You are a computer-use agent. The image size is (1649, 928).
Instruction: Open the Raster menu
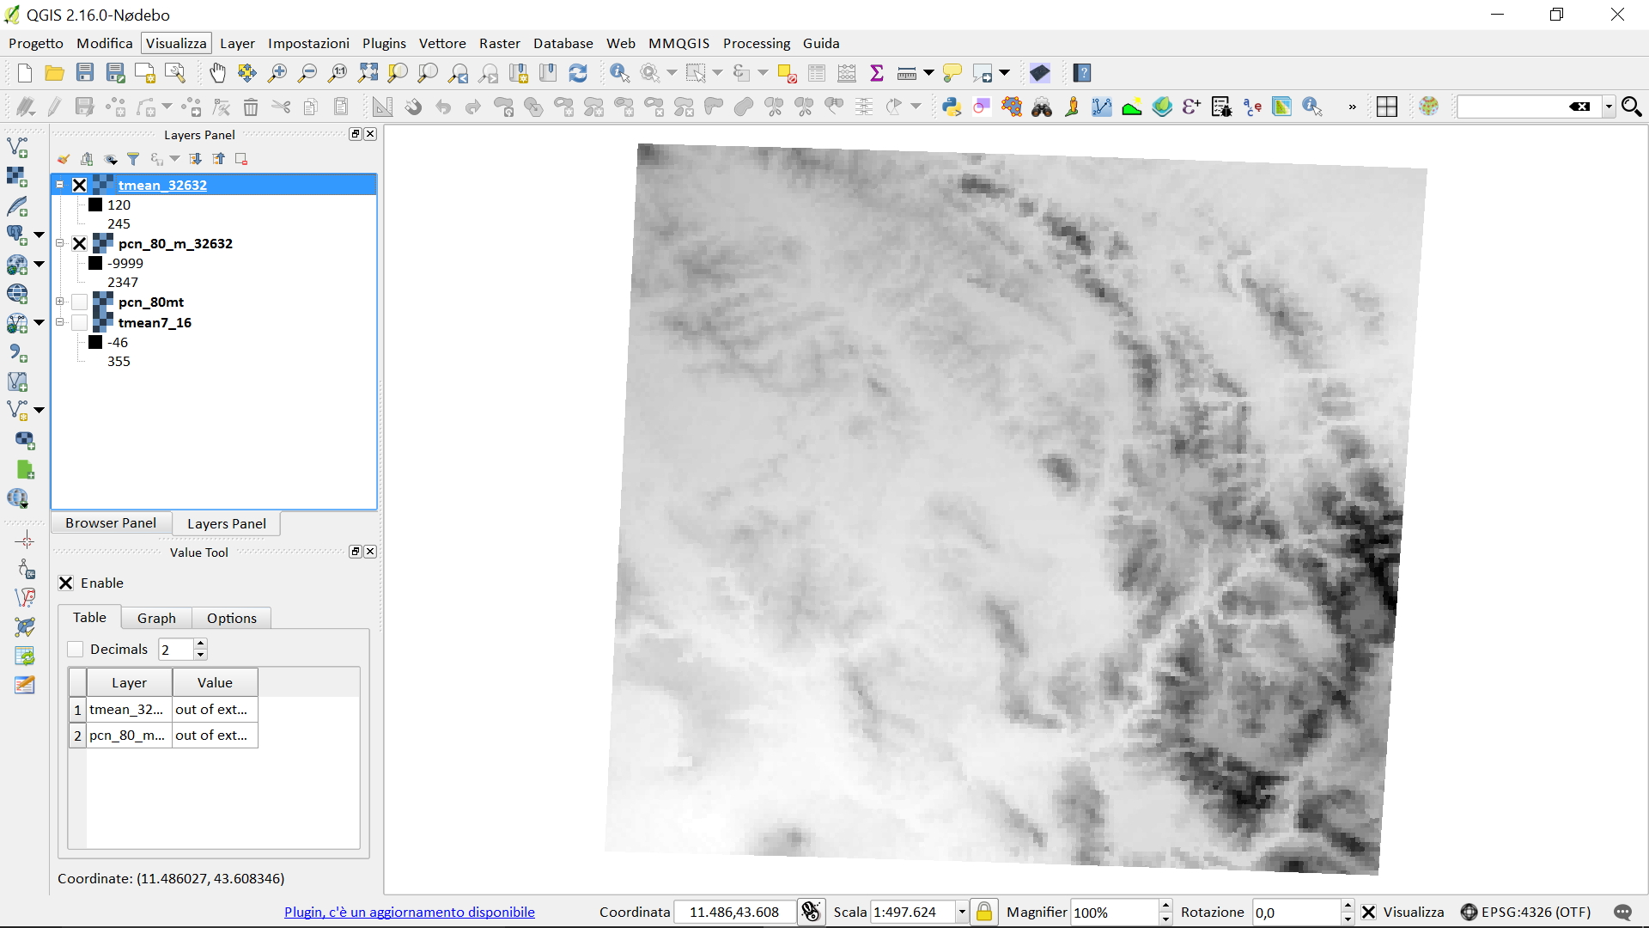coord(499,43)
